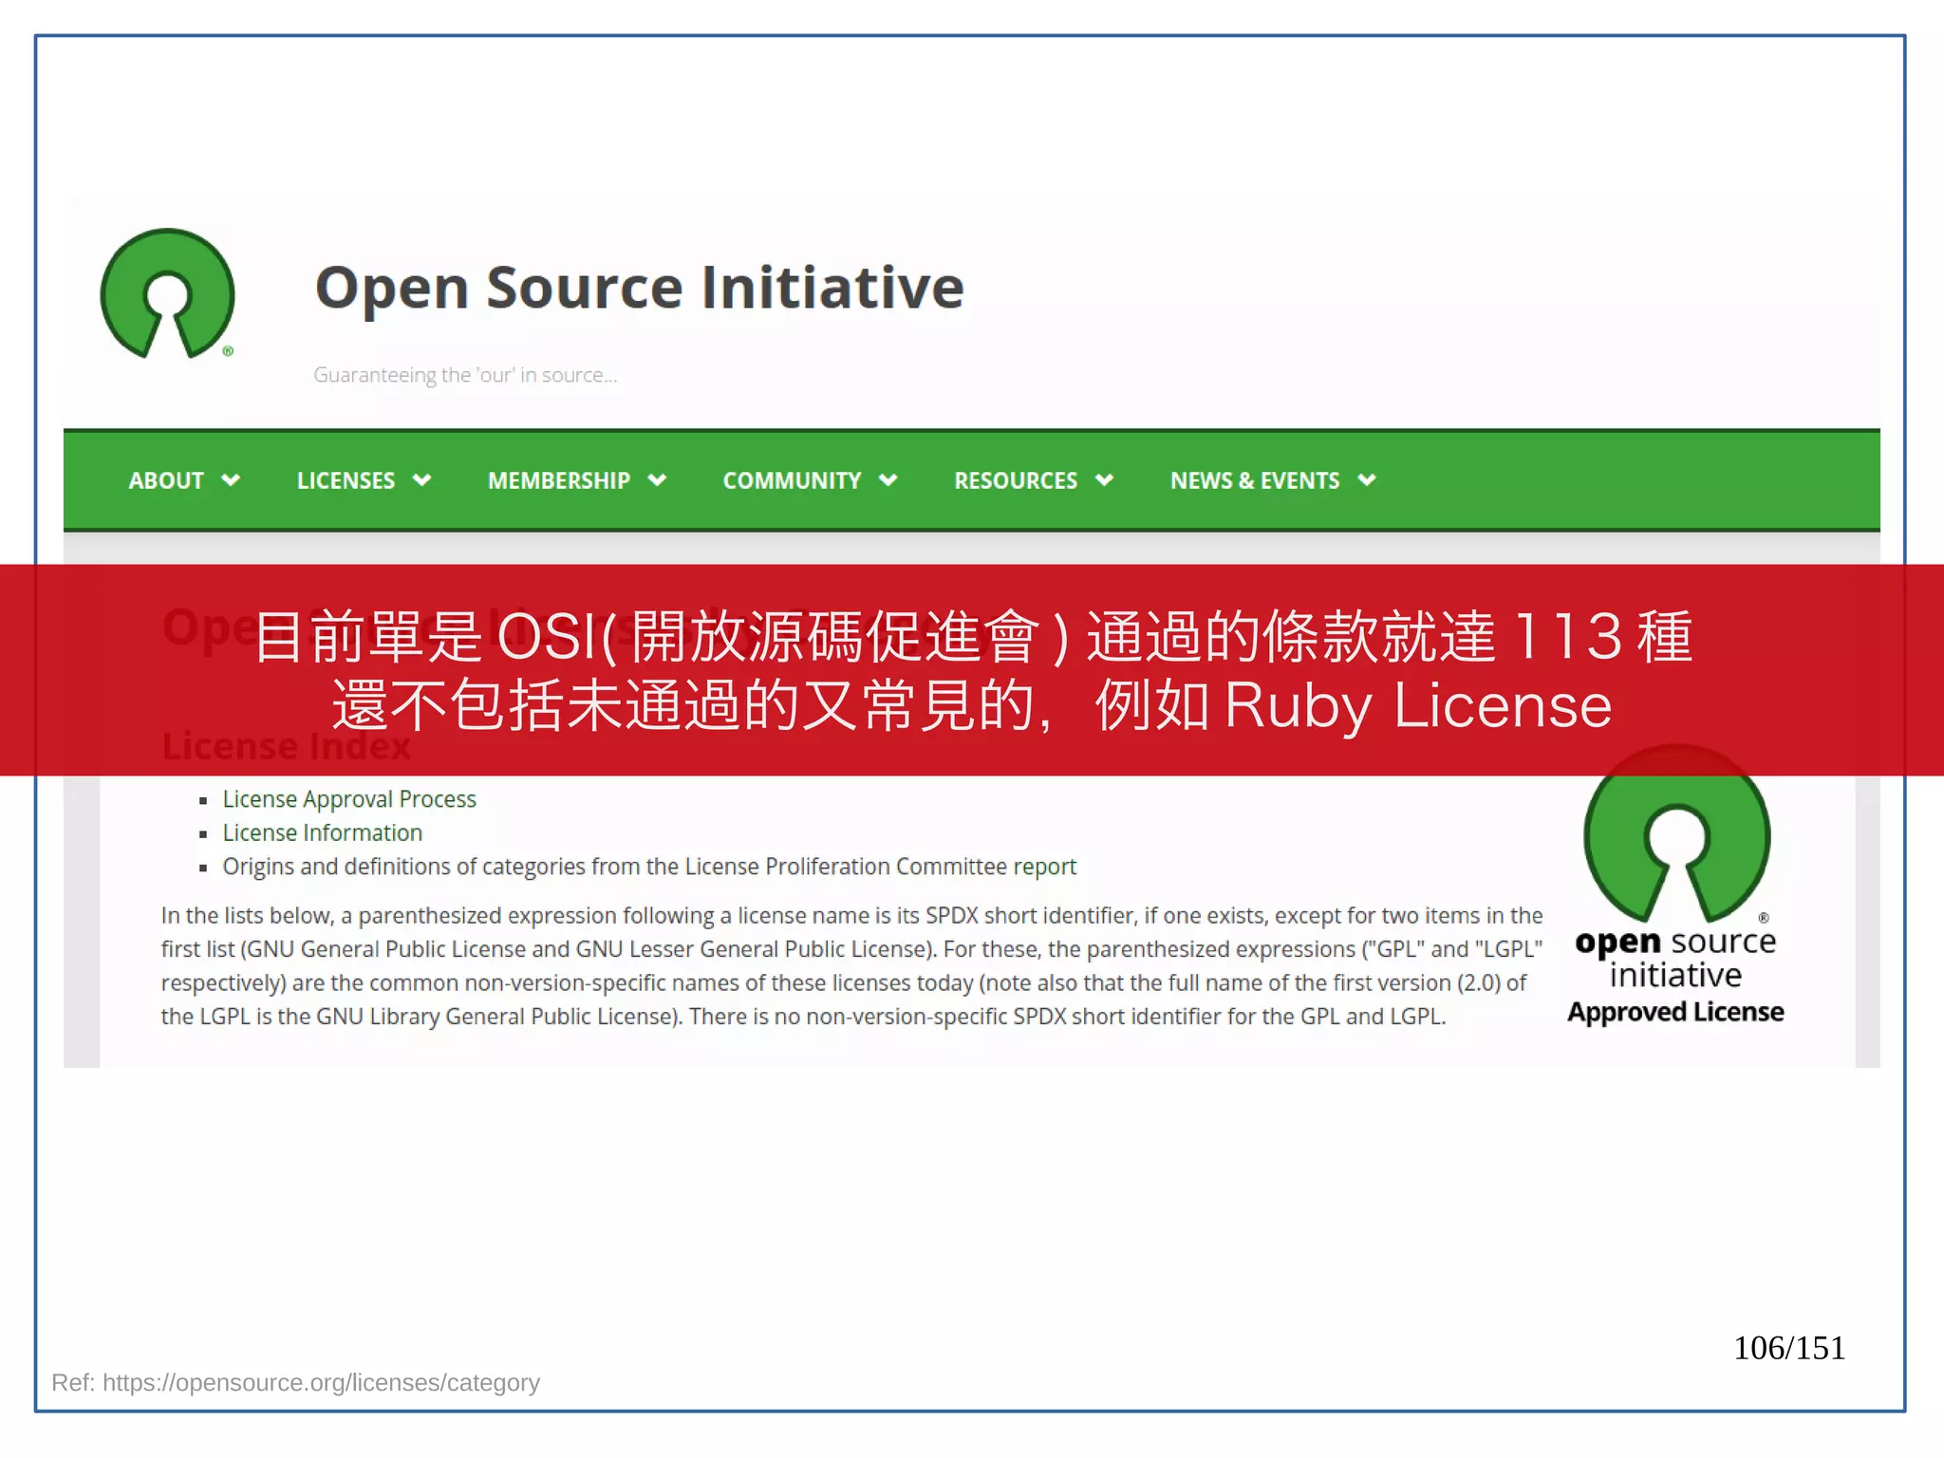Click the OSI Approved License badge
Screen dimensions: 1944x1458
pyautogui.click(x=1676, y=887)
